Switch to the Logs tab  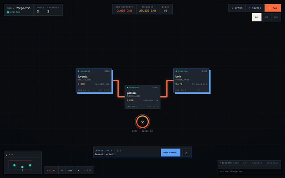click(236, 163)
